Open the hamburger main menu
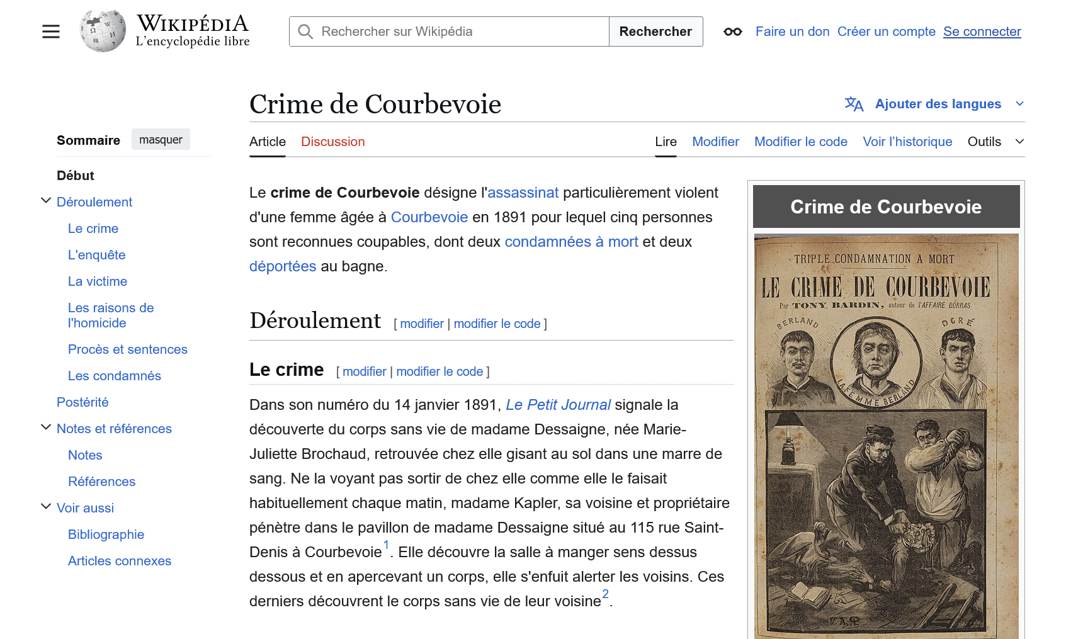1066x639 pixels. coord(51,31)
